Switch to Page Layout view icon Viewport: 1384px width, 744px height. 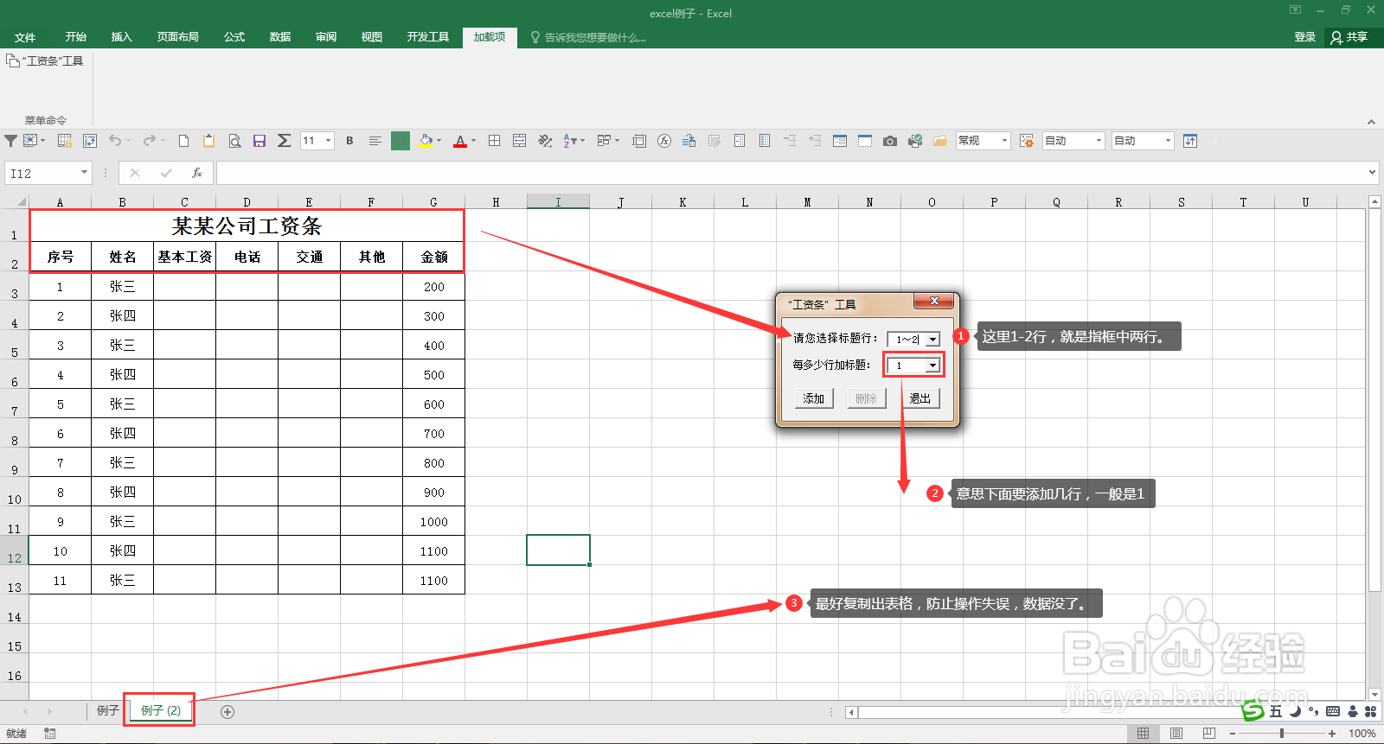point(1176,734)
